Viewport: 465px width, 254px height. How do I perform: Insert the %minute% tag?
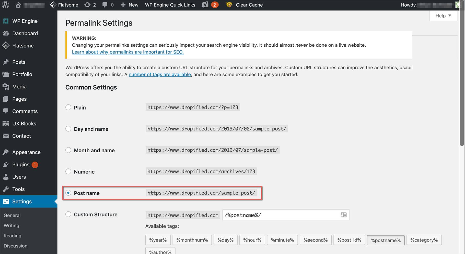[282, 240]
